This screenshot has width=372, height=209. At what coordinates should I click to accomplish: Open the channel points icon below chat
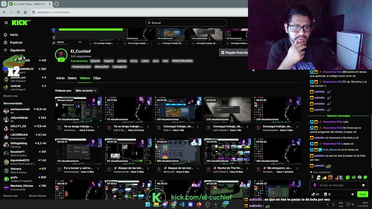click(x=315, y=194)
